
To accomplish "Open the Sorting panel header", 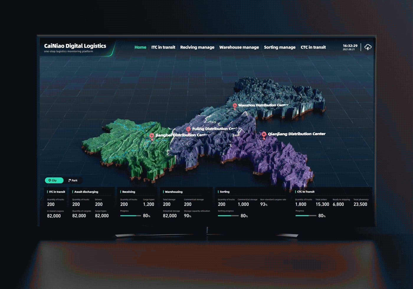I will click(224, 192).
